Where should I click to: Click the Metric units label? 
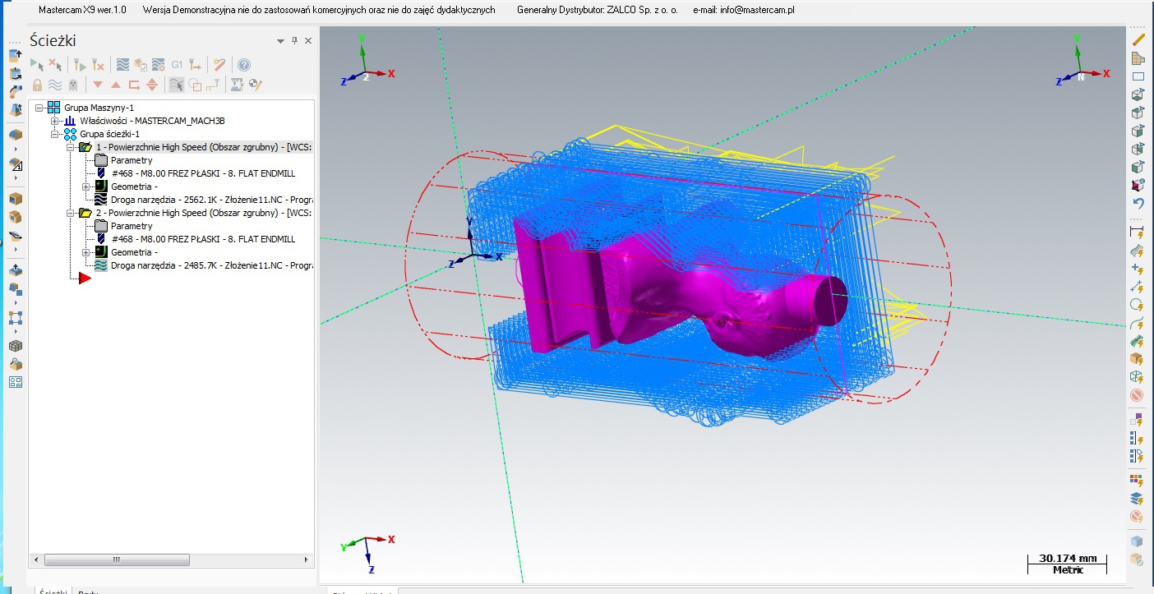click(x=1068, y=569)
